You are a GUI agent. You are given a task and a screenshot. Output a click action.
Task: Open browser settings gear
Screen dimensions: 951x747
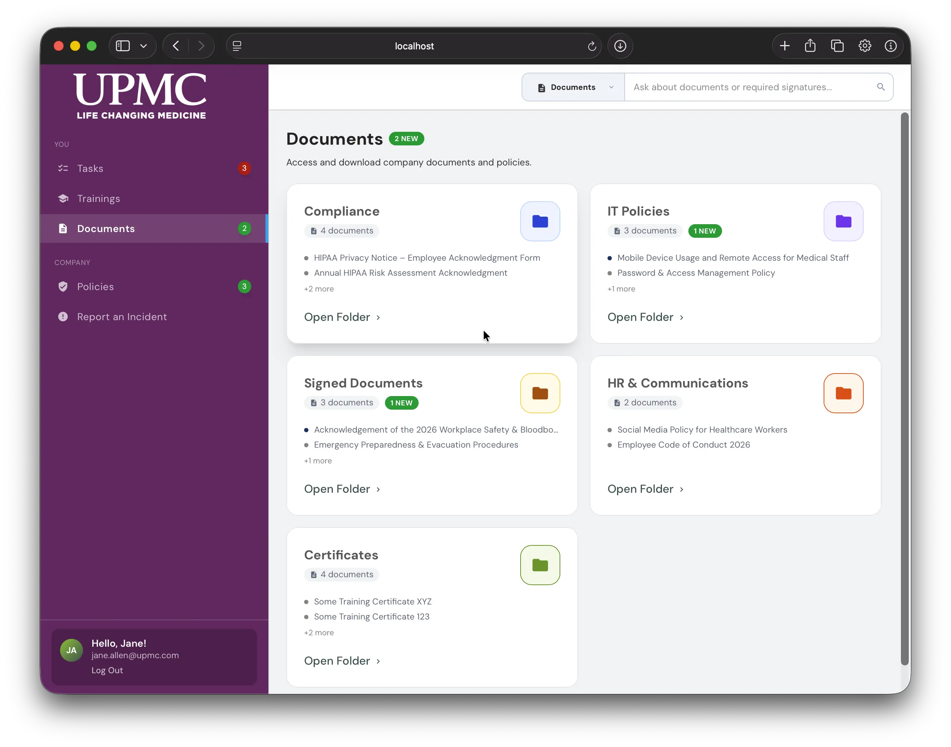pos(864,46)
